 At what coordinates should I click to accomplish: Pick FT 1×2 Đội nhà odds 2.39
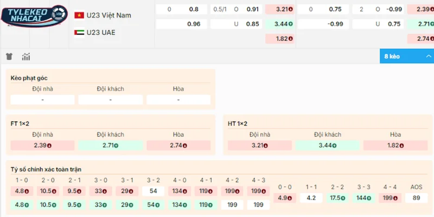[x=42, y=145]
